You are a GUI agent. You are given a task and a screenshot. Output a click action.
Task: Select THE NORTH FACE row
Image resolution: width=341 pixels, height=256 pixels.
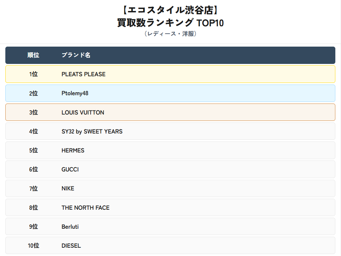click(x=85, y=208)
